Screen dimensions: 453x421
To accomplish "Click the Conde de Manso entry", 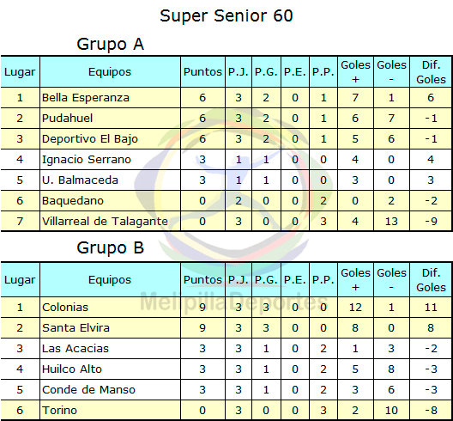I will coord(88,389).
